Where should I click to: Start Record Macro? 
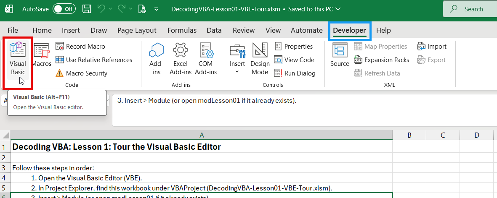pos(80,47)
